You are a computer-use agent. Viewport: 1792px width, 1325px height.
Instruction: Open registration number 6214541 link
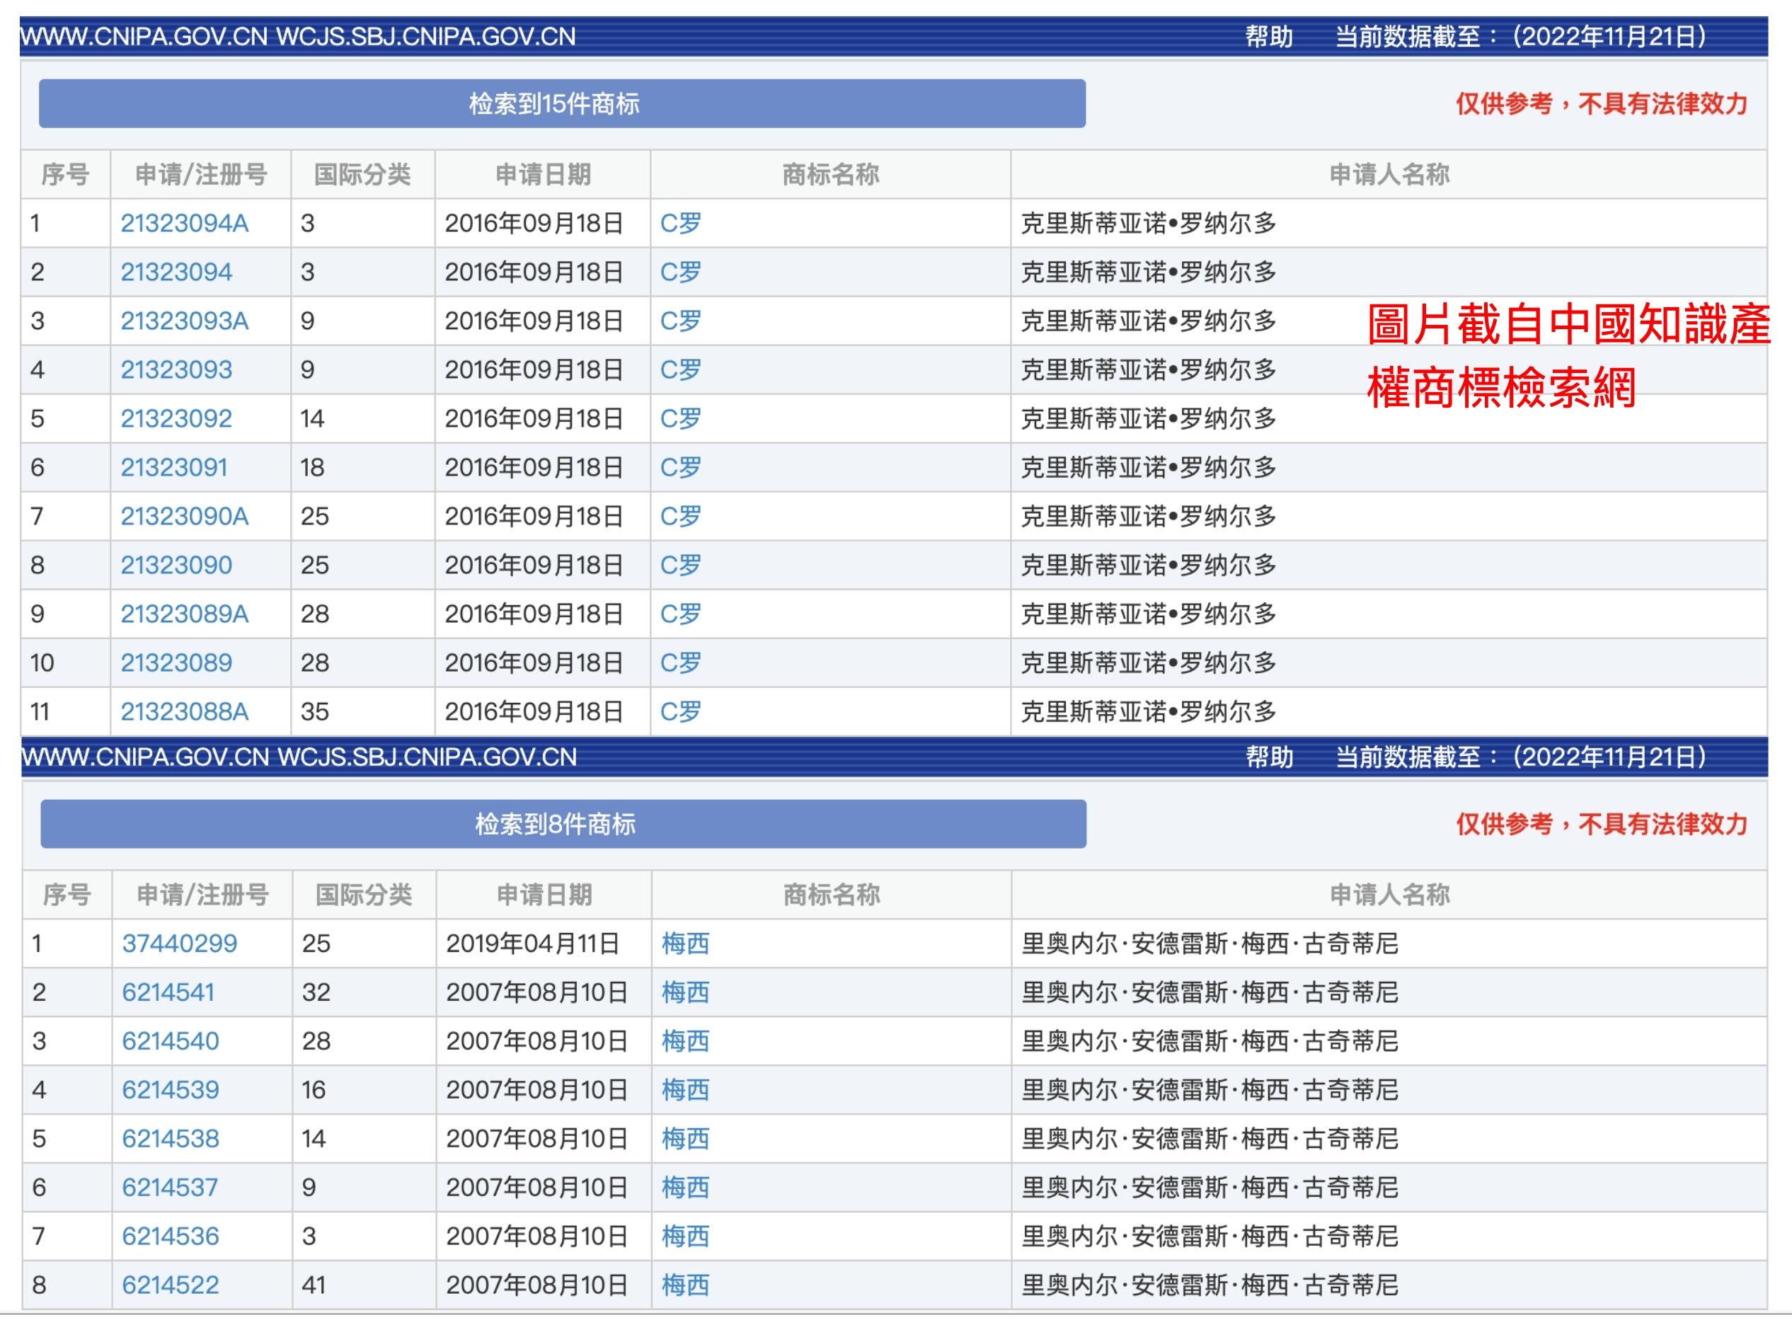[x=168, y=992]
